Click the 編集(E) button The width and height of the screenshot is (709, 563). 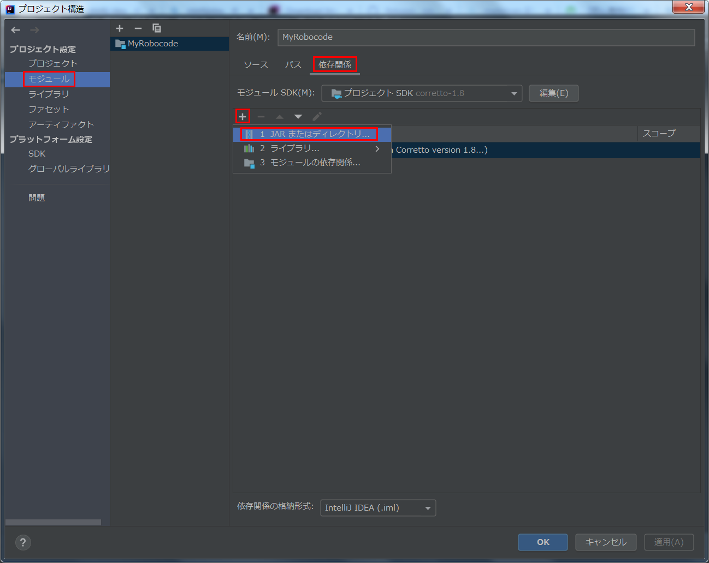[x=554, y=93]
